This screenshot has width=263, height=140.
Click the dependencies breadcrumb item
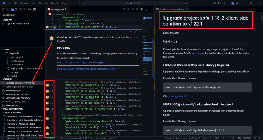pos(77,14)
